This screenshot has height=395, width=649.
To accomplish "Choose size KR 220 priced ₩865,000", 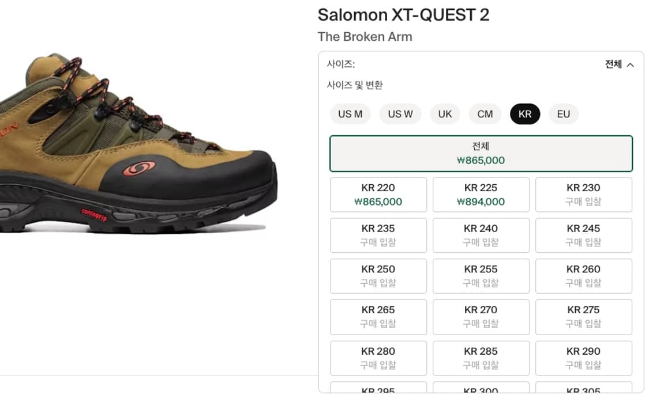I will [x=378, y=195].
